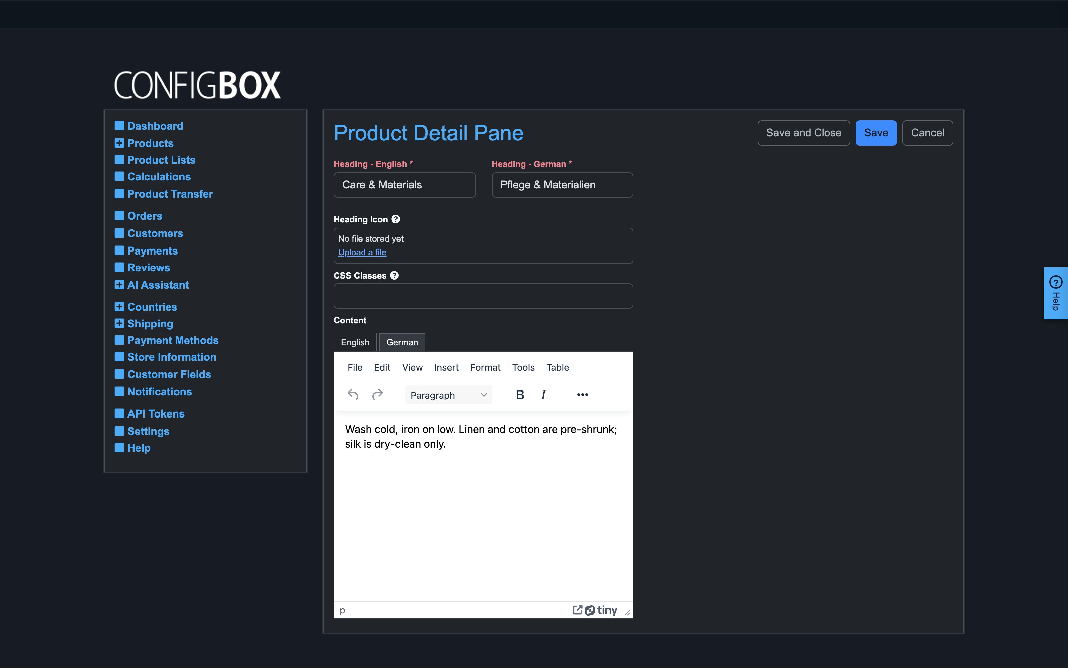Viewport: 1068px width, 668px height.
Task: Click the Save and Close button
Action: click(x=804, y=133)
